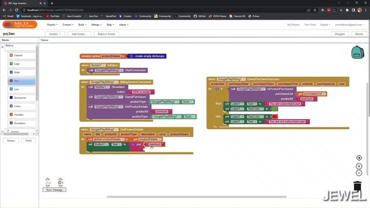This screenshot has height=208, width=370.
Task: Click the workspace horizontal scrollbar
Action: pyautogui.click(x=197, y=196)
